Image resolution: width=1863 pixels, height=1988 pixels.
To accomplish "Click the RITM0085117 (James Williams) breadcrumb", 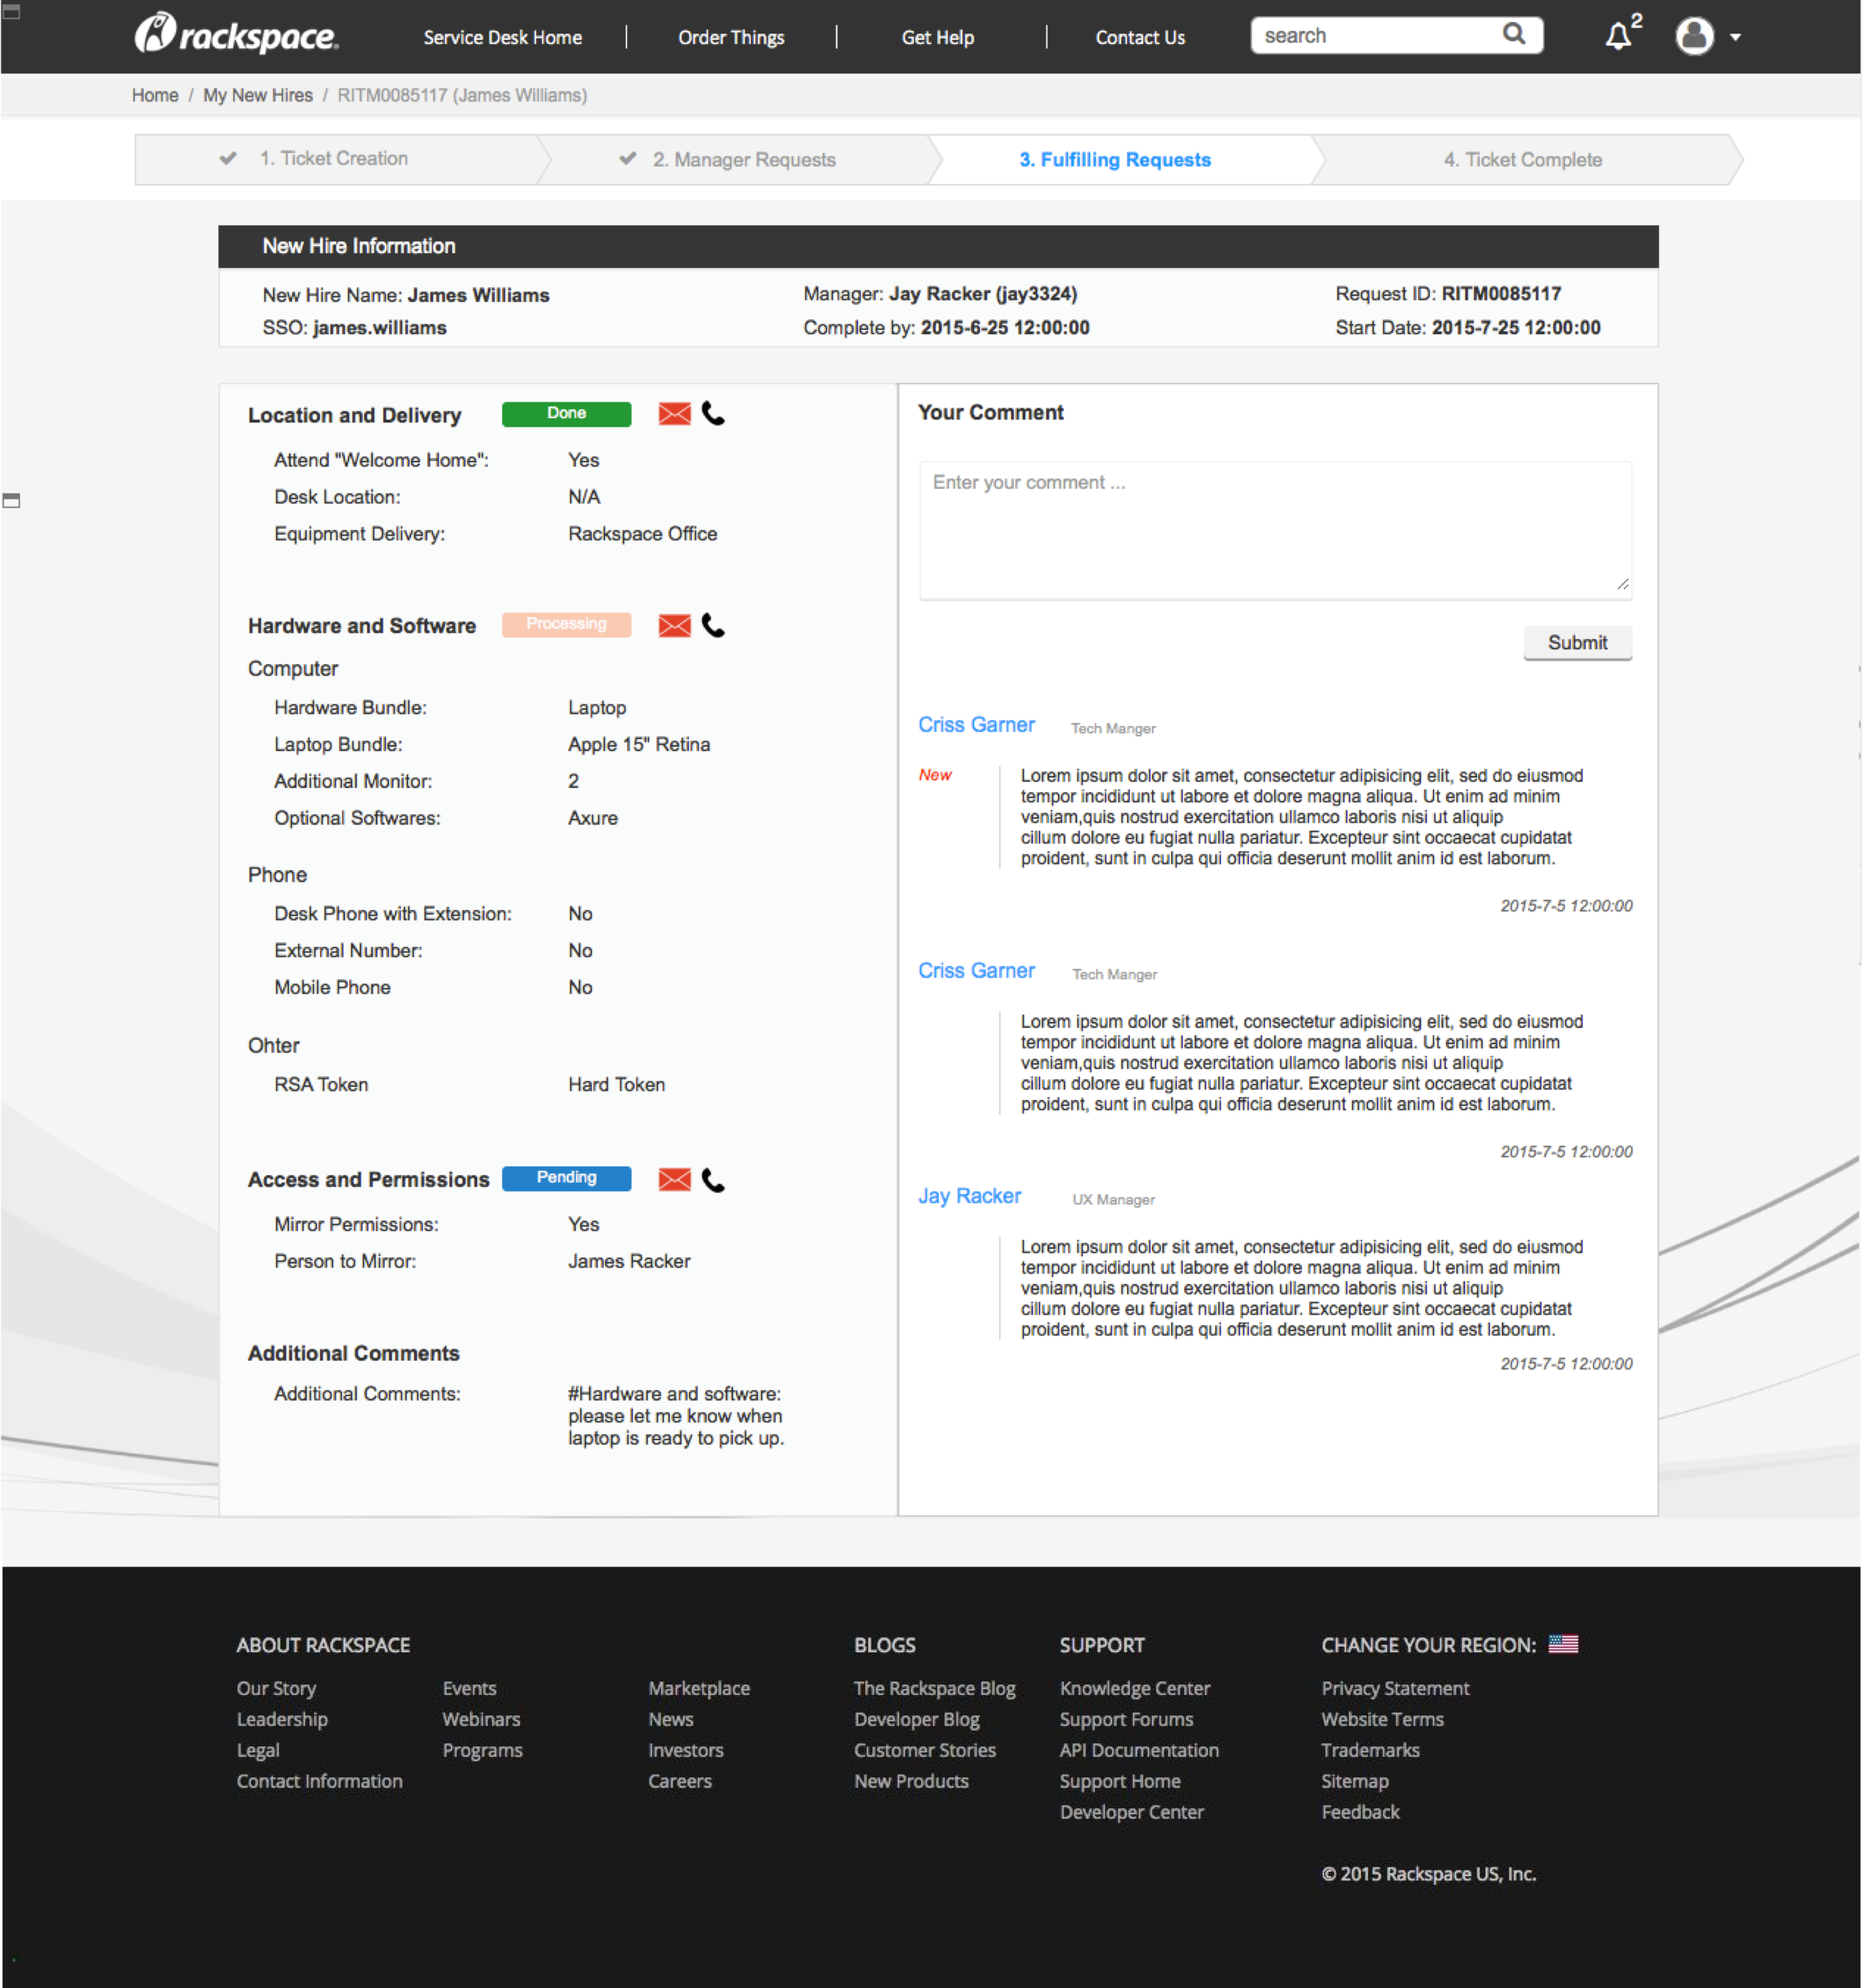I will click(x=461, y=95).
